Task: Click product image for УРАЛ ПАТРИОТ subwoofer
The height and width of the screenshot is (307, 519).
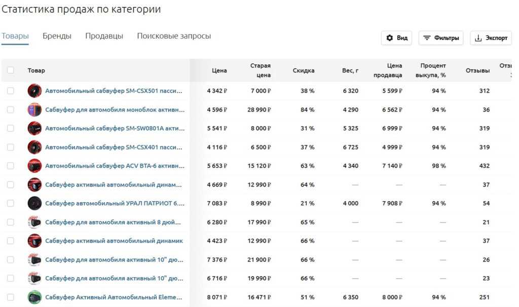Action: [34, 204]
